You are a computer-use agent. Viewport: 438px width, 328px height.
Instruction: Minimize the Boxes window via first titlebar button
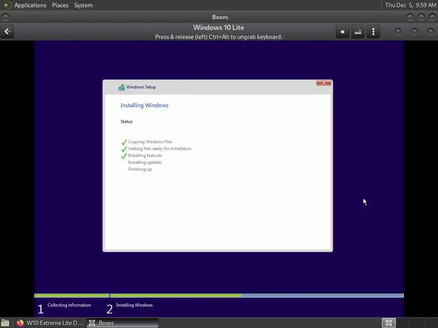click(x=410, y=17)
